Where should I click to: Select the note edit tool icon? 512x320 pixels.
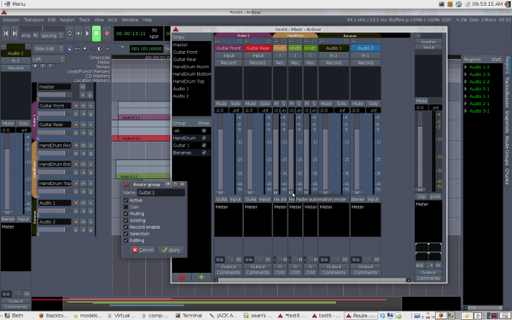[115, 49]
